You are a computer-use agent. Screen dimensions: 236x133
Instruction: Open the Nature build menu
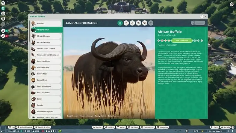(x=121, y=127)
